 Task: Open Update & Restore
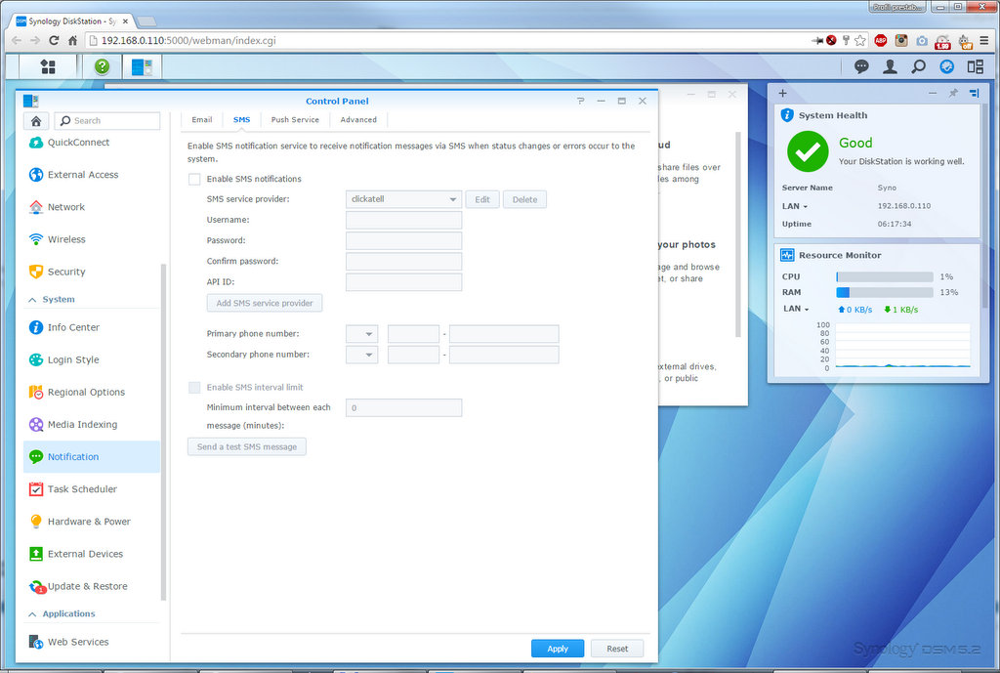(x=92, y=586)
